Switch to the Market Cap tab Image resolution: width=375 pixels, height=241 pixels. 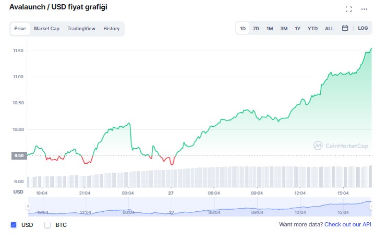pos(46,29)
